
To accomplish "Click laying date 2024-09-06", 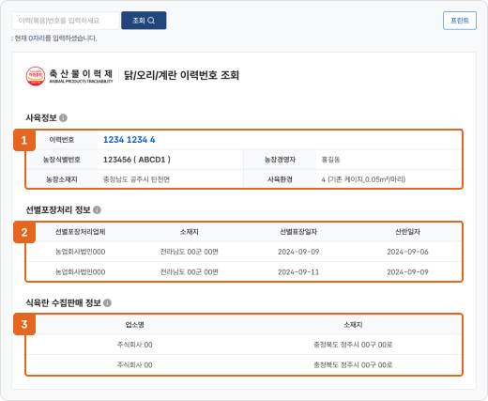I will click(x=407, y=252).
